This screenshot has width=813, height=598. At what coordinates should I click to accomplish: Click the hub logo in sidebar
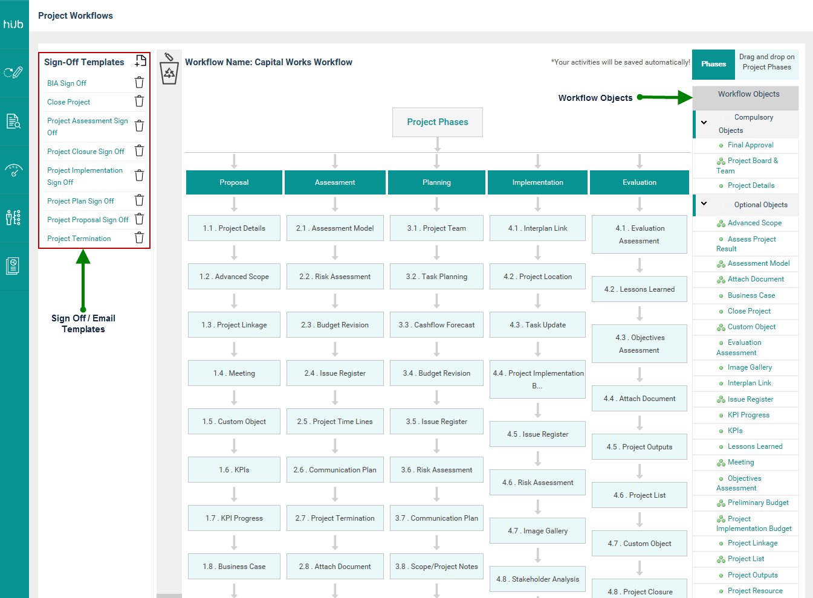13,24
